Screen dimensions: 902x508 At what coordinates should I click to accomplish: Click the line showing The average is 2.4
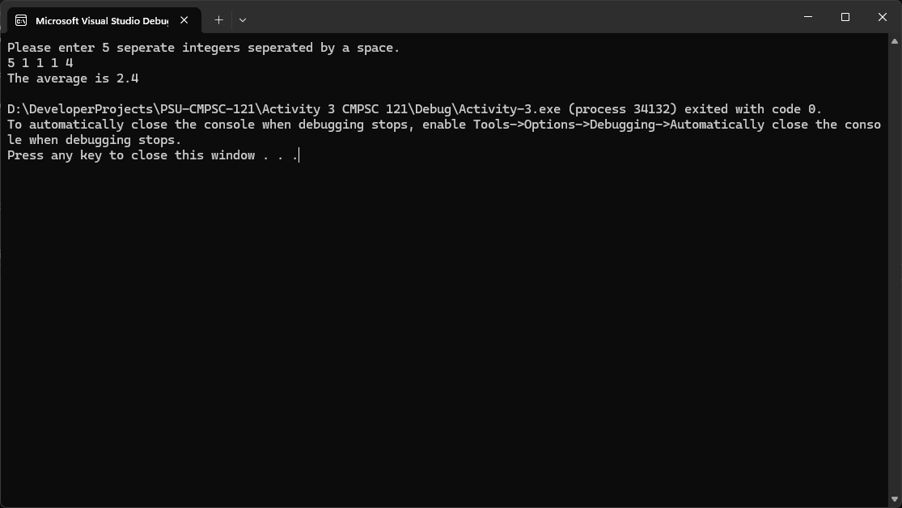(73, 78)
